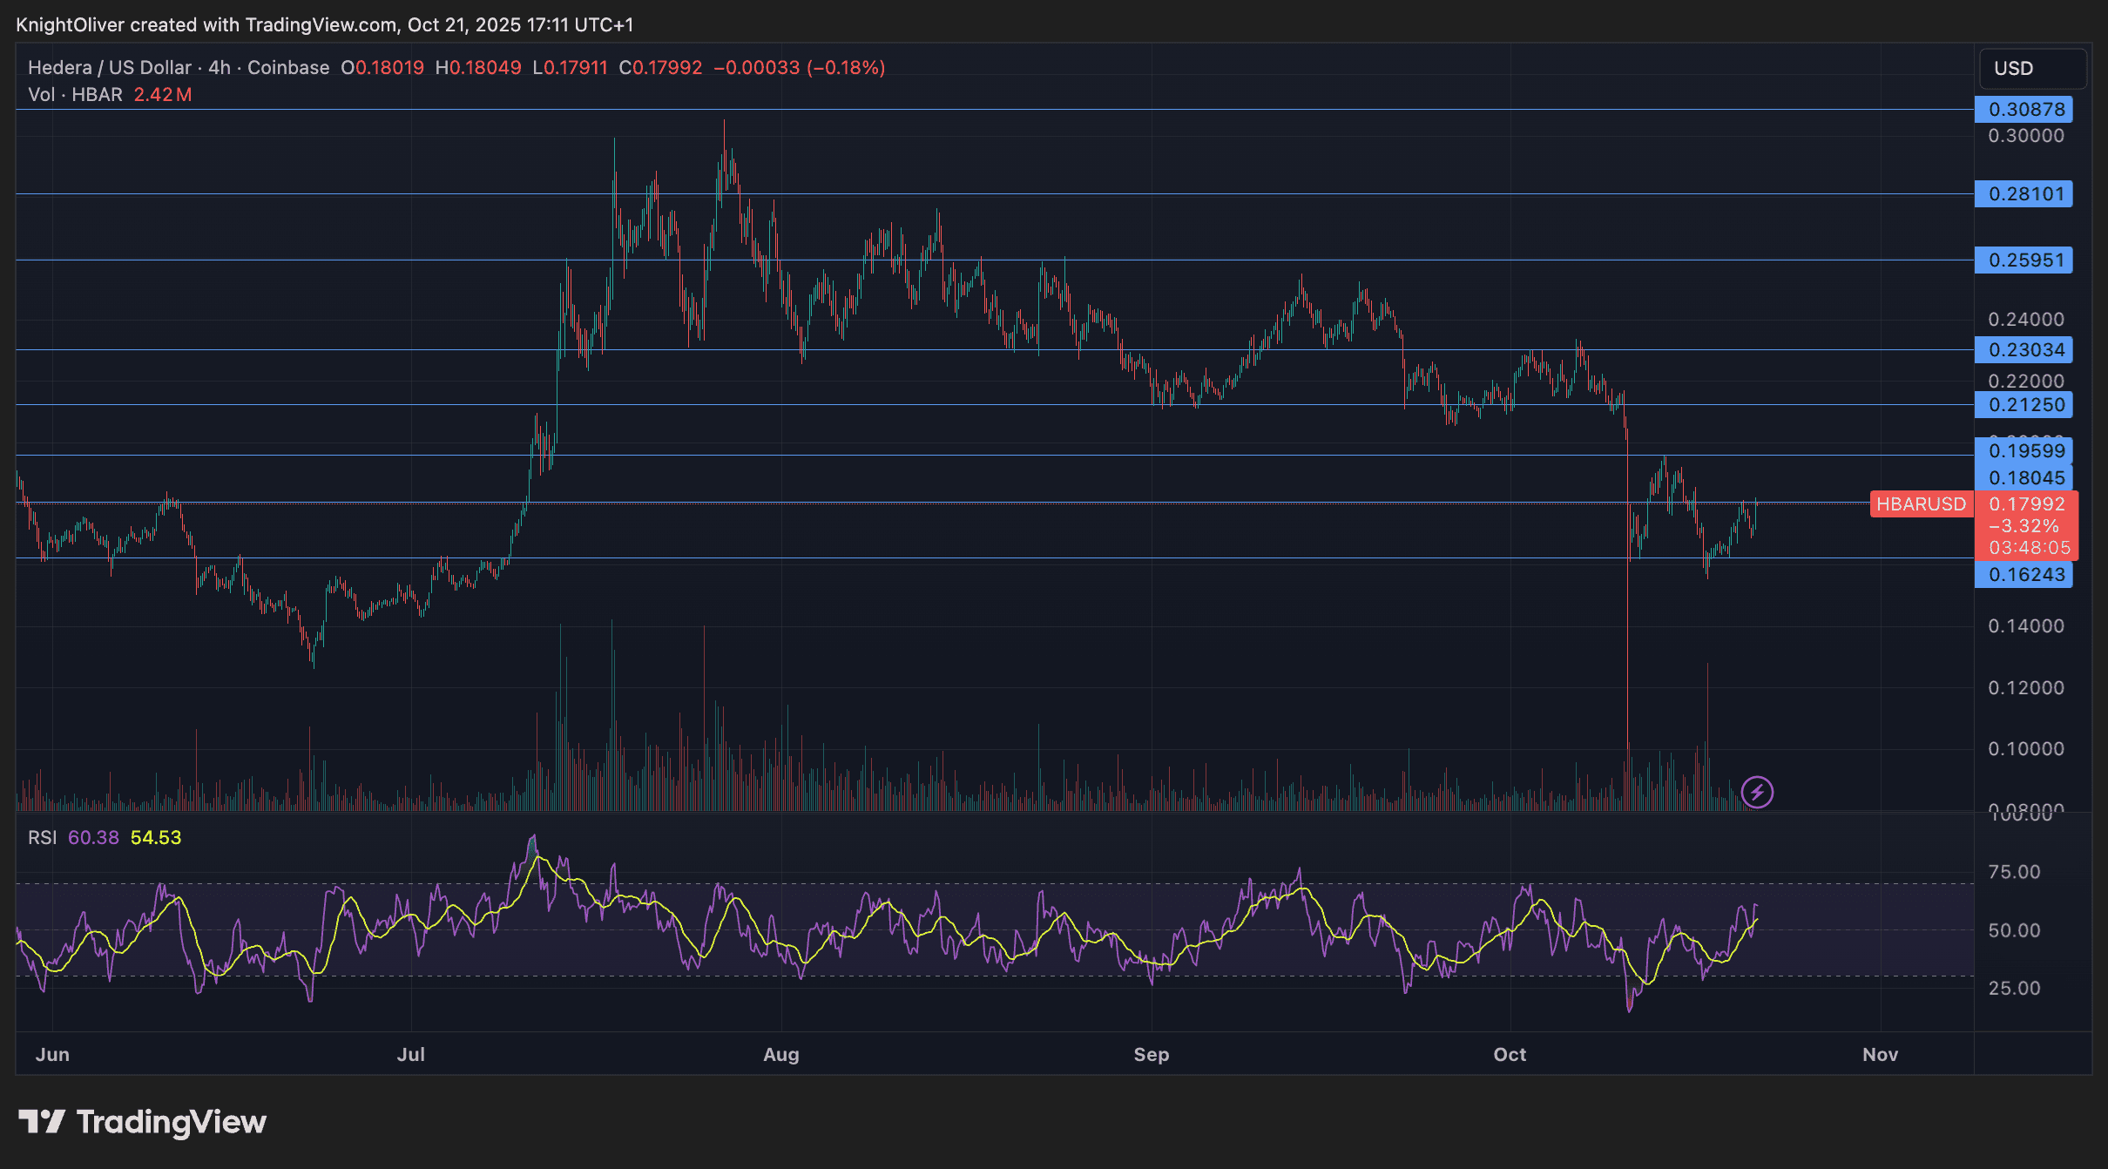Image resolution: width=2108 pixels, height=1169 pixels.
Task: Click the purple lightning bolt icon
Action: coord(1757,792)
